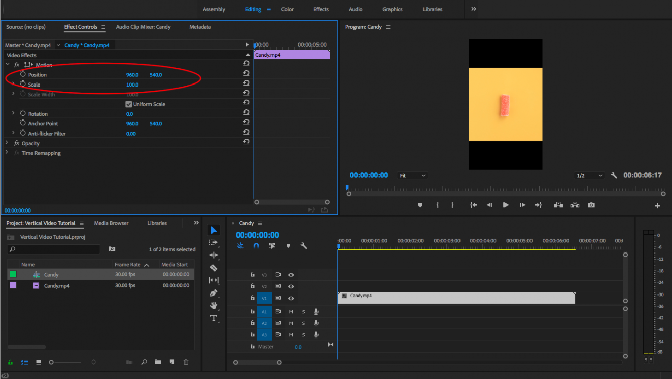Image resolution: width=672 pixels, height=379 pixels.
Task: Switch to the Color workspace
Action: (x=287, y=9)
